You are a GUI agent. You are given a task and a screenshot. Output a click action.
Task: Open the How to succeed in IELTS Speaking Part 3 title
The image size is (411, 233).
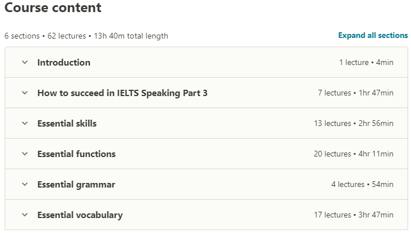click(122, 93)
